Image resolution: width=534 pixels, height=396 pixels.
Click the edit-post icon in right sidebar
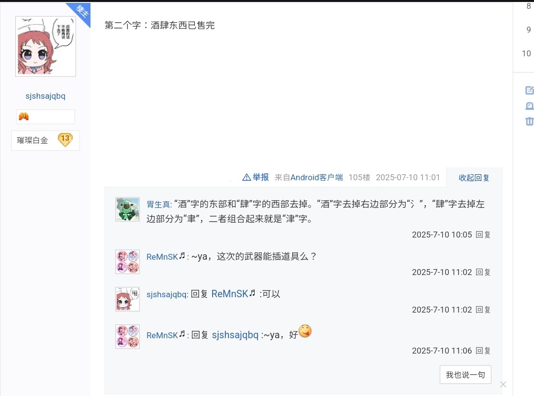pos(529,90)
